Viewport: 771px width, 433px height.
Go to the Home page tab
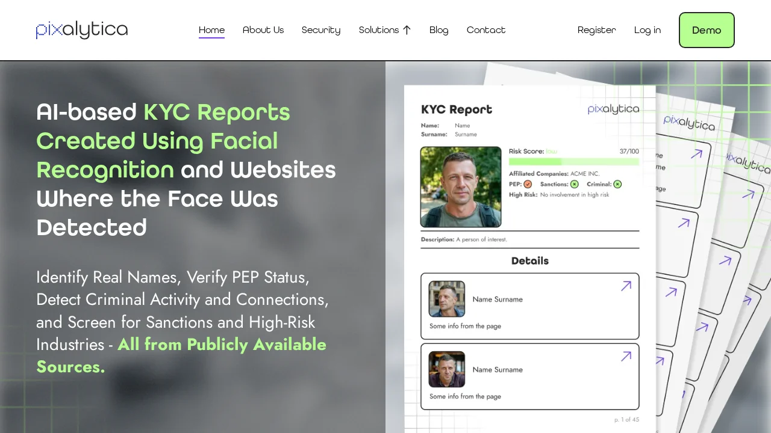tap(211, 30)
